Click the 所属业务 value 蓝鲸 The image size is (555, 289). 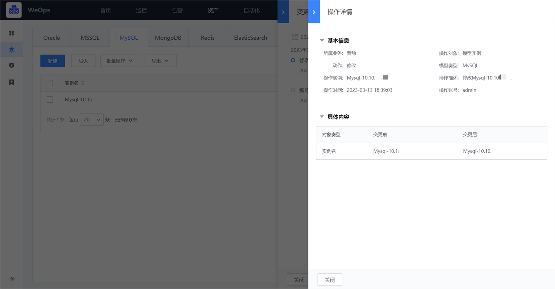point(351,53)
